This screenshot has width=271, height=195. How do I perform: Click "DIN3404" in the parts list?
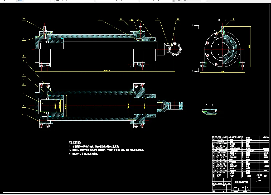coord(221,141)
